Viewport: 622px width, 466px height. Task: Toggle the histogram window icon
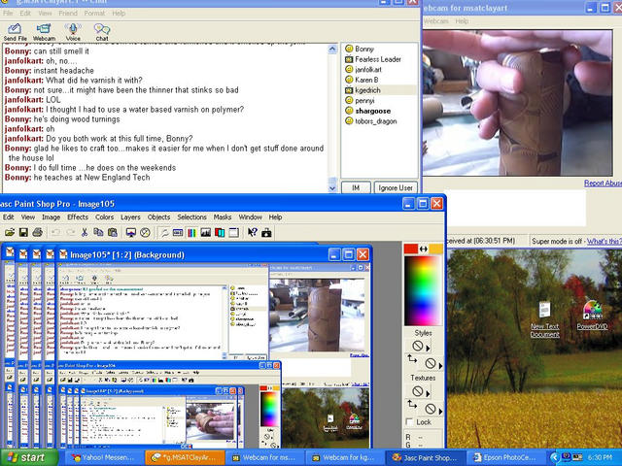point(205,233)
